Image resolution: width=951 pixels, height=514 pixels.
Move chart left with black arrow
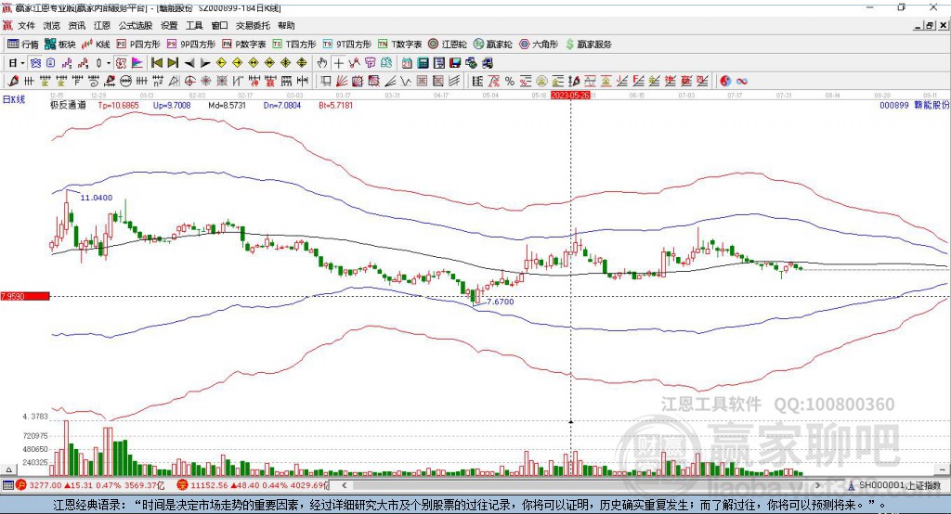[189, 63]
